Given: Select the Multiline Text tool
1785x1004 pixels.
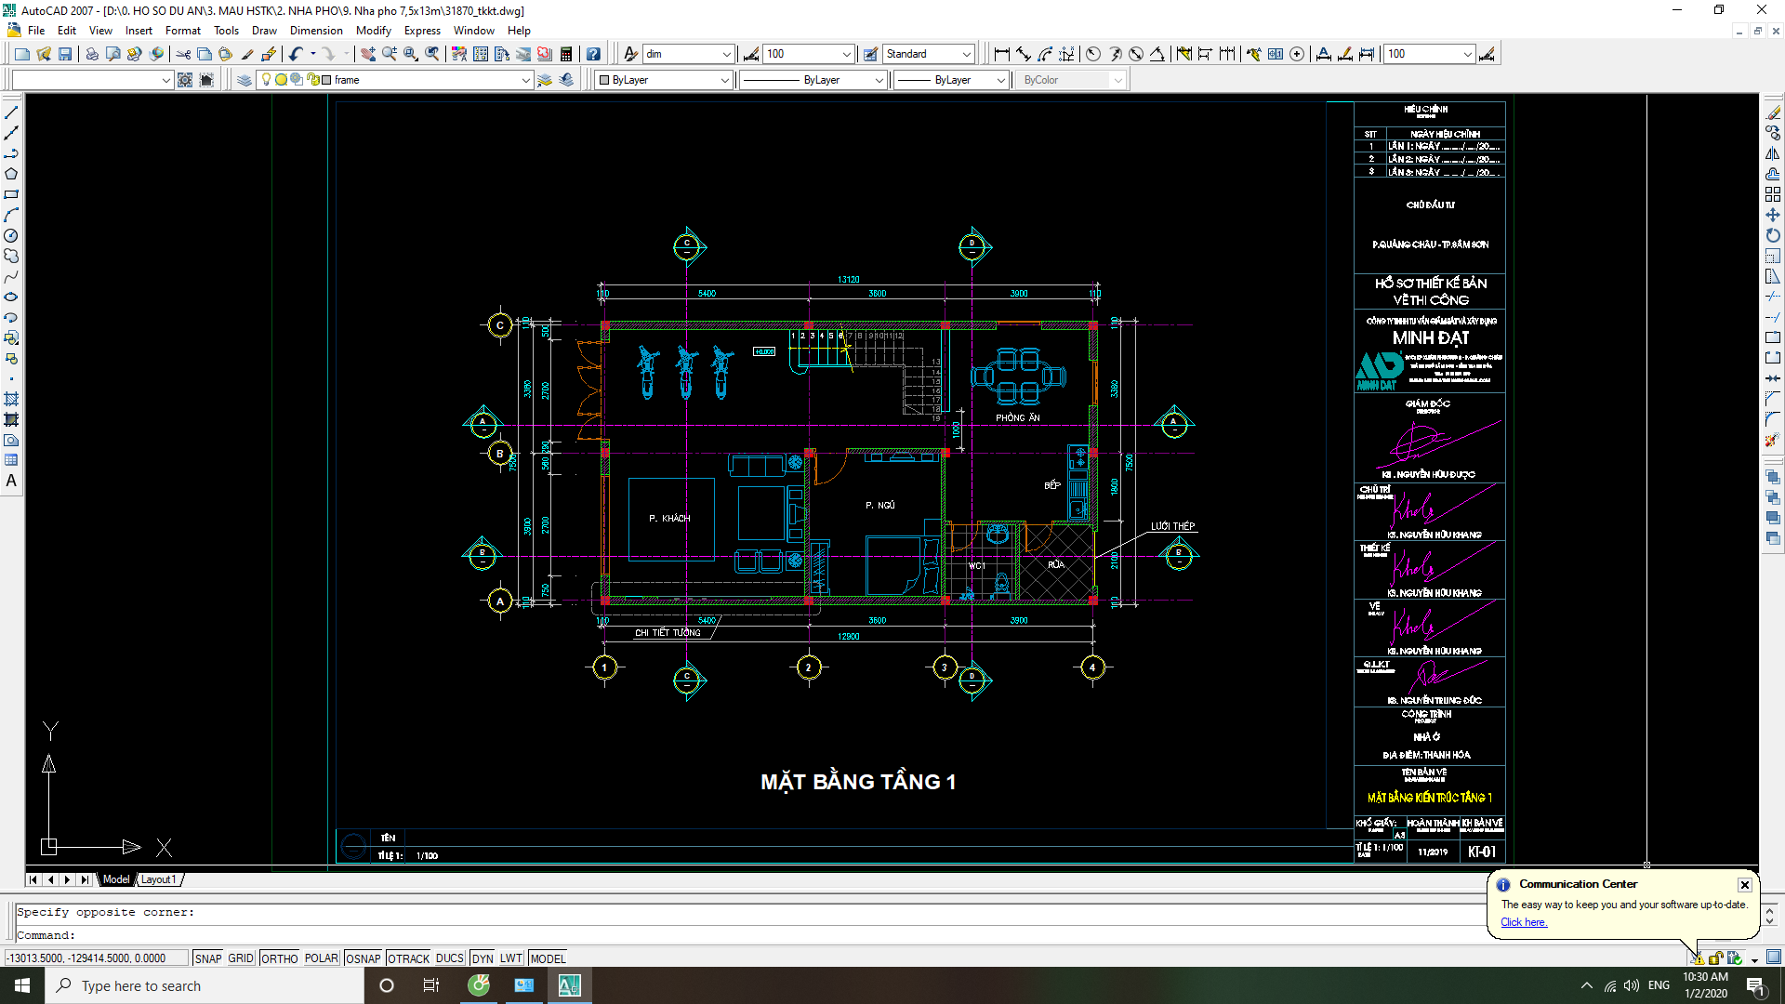Looking at the screenshot, I should pyautogui.click(x=11, y=481).
